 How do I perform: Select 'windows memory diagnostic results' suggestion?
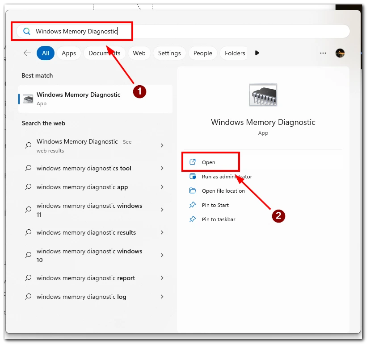click(95, 232)
